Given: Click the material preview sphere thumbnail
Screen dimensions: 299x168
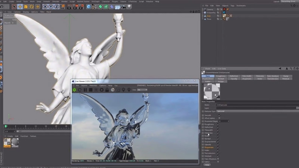Looking at the screenshot, I should click(211, 91).
